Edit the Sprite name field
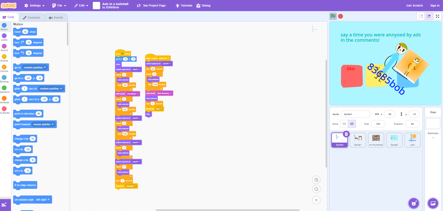This screenshot has height=211, width=443. (356, 114)
